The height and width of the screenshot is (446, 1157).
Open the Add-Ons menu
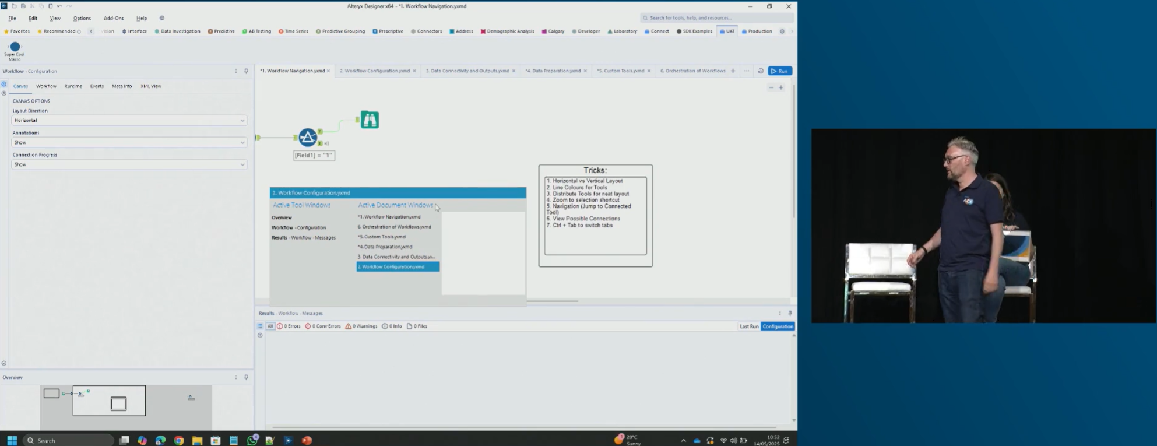click(x=114, y=18)
